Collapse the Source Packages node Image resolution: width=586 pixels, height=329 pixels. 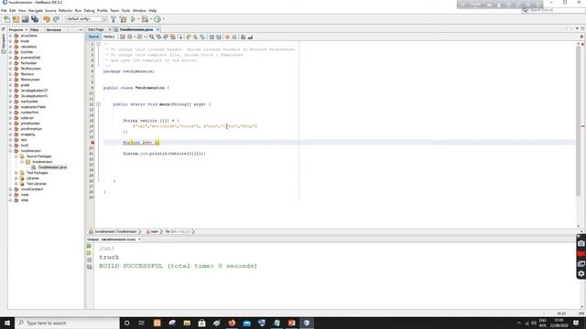(16, 156)
